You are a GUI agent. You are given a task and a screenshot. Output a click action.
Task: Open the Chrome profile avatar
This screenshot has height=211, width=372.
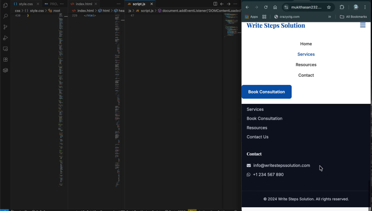[356, 7]
